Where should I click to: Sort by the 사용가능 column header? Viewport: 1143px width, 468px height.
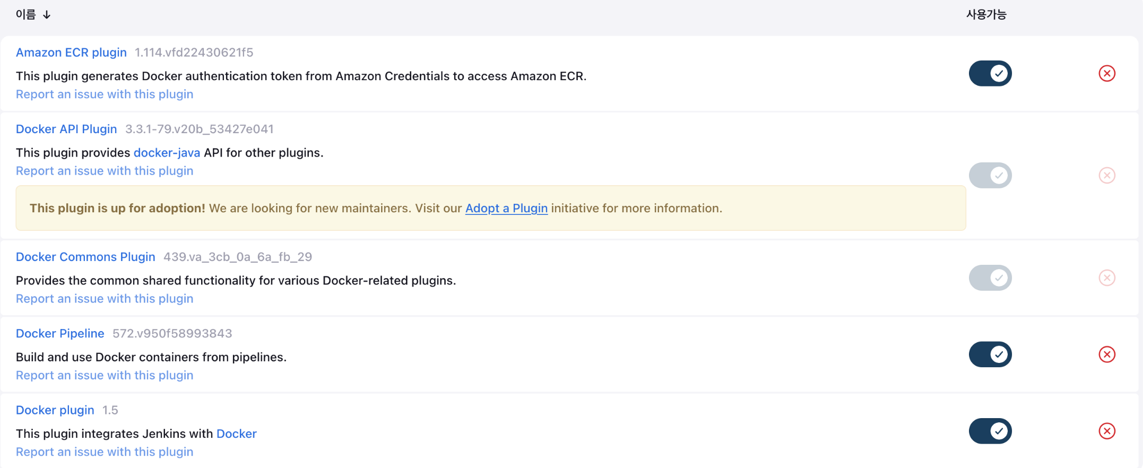tap(986, 15)
